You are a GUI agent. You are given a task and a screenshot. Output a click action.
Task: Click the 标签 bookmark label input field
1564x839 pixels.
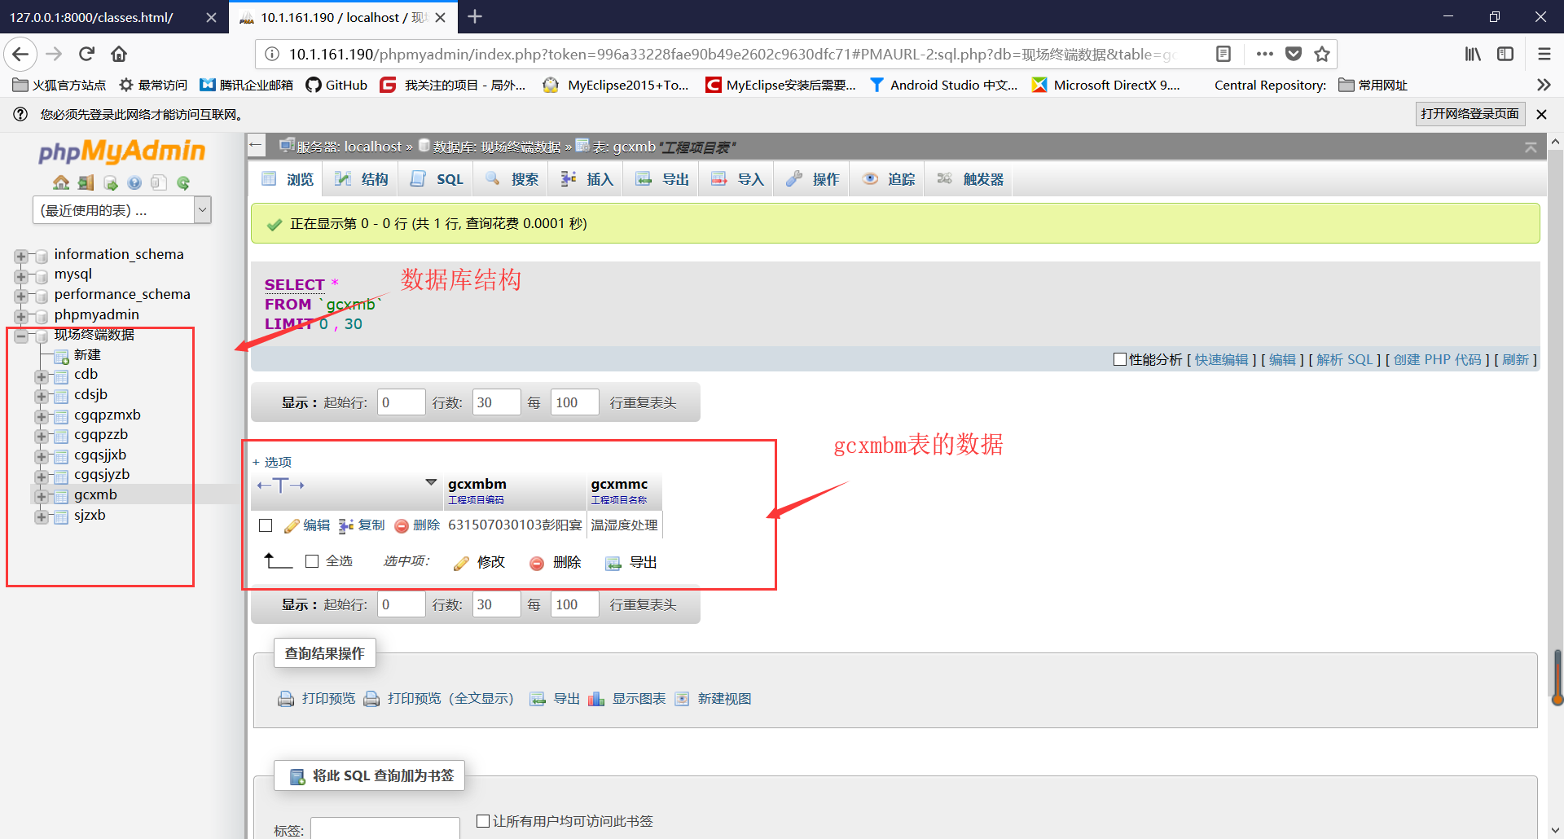pyautogui.click(x=384, y=829)
